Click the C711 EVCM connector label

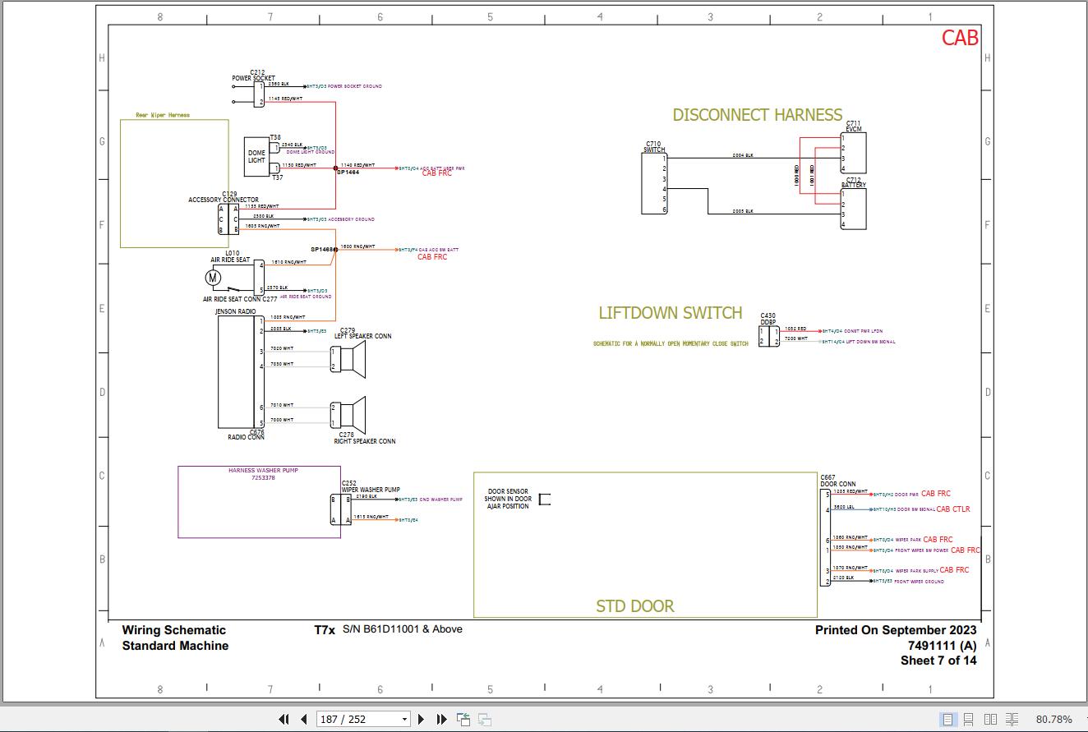[x=853, y=126]
